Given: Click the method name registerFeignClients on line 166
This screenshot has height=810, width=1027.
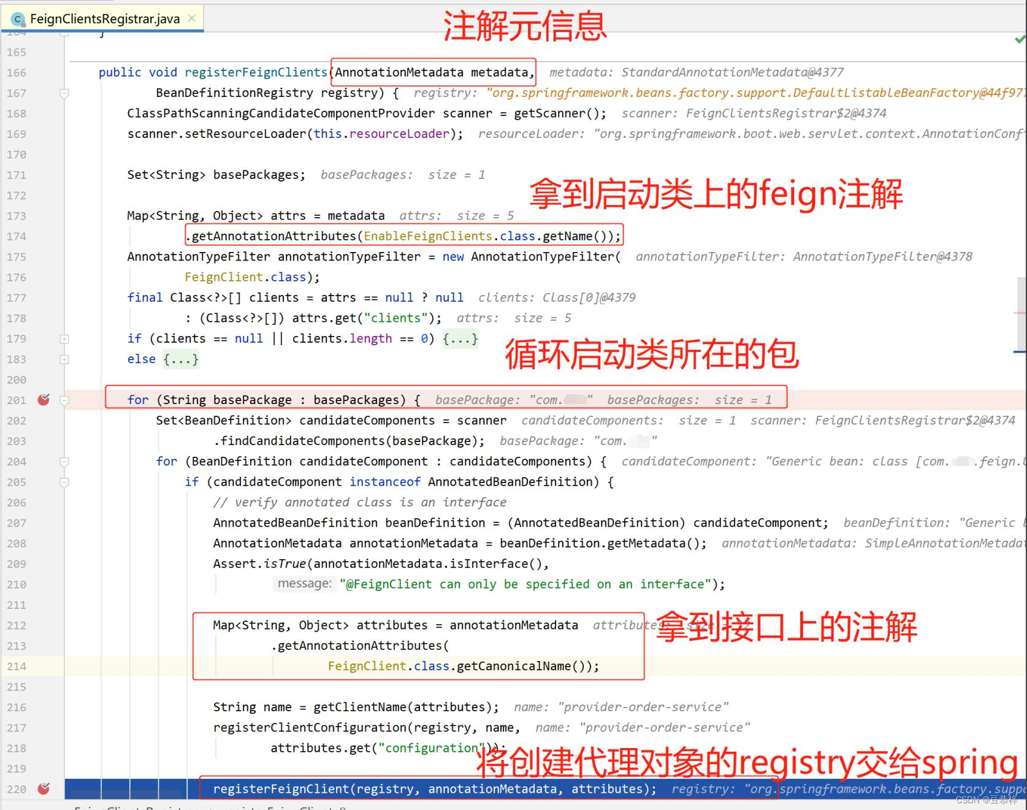Looking at the screenshot, I should [256, 72].
